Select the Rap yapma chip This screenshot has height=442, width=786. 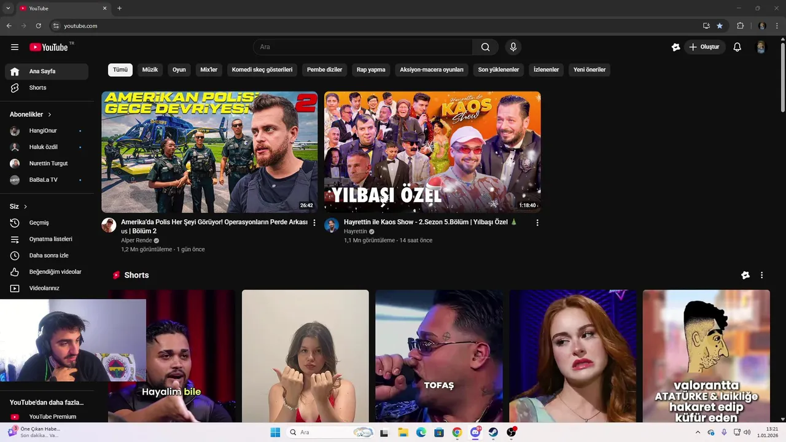tap(371, 70)
